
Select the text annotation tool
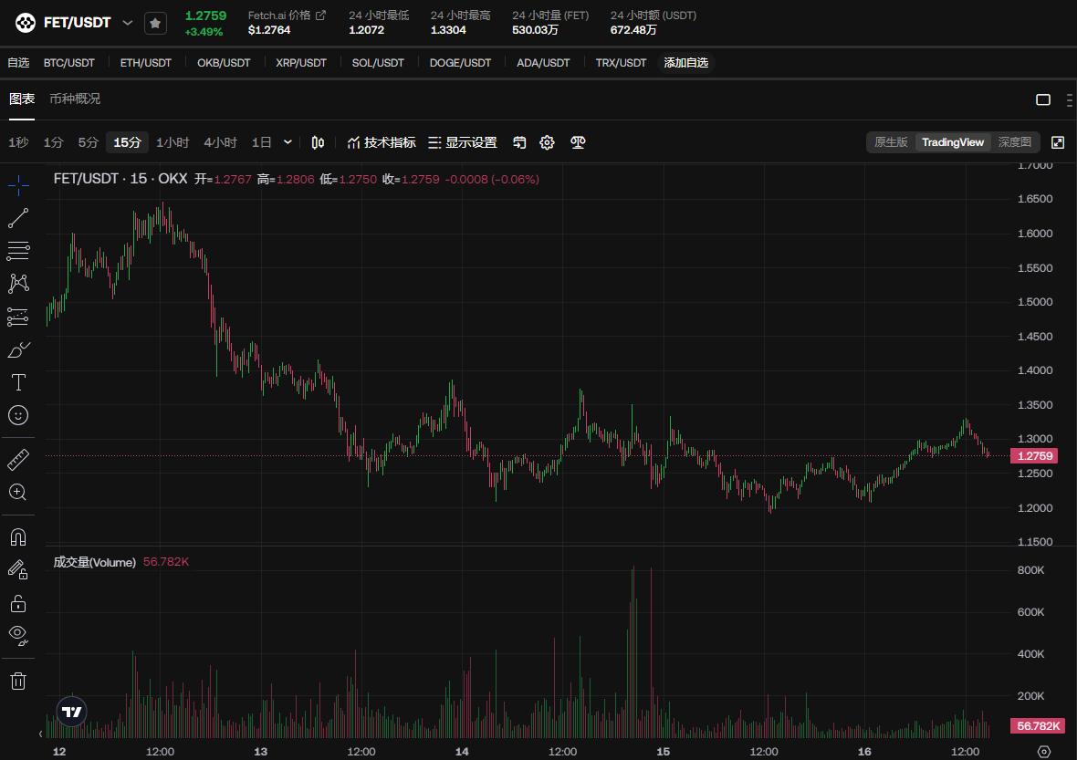click(x=18, y=381)
